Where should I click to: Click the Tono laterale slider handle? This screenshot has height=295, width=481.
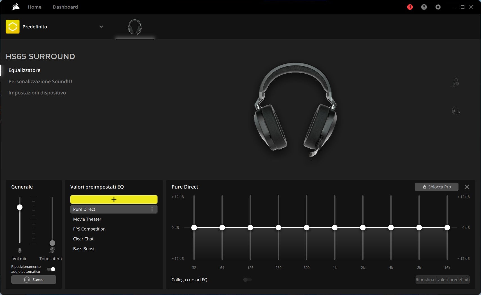pos(52,243)
